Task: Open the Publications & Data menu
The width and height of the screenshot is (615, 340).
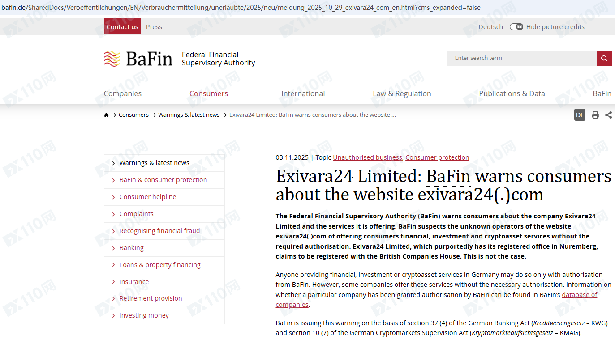Action: pos(512,93)
